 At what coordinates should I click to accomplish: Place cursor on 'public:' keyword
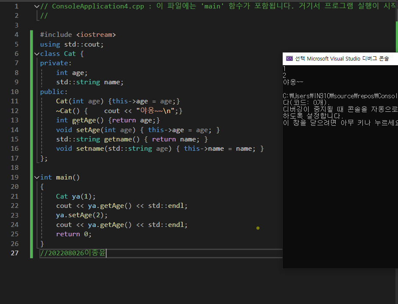pos(54,92)
